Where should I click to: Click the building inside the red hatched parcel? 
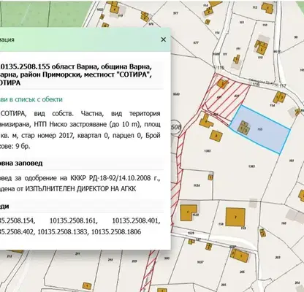[x=222, y=84]
